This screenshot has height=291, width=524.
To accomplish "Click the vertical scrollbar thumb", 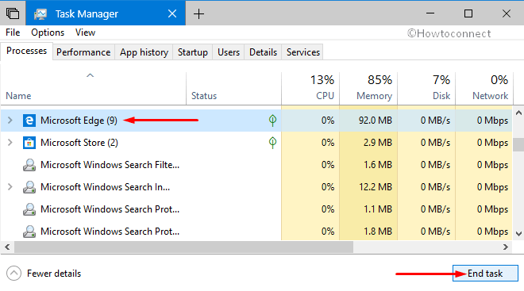I will 518,144.
